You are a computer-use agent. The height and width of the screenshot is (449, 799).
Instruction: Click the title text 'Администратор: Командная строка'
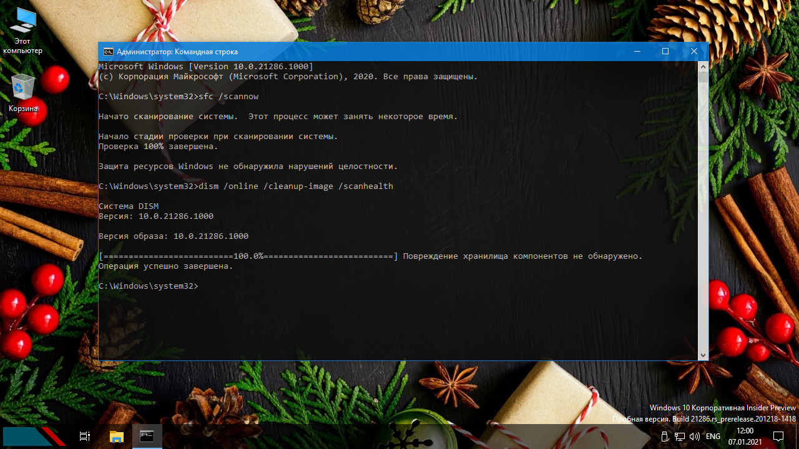[x=177, y=52]
